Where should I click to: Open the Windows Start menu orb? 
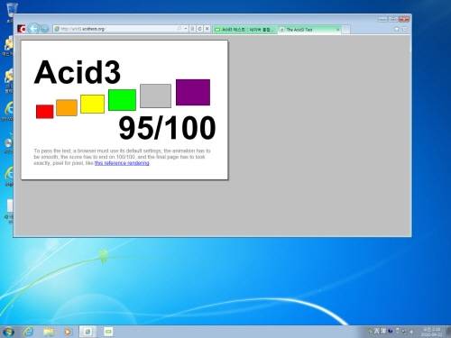point(8,332)
